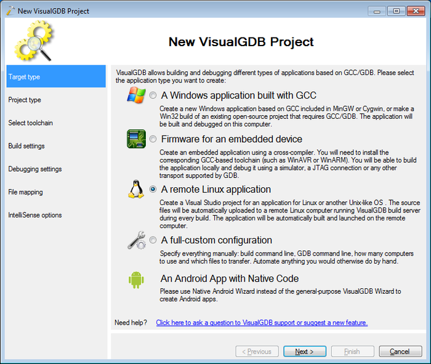Image resolution: width=431 pixels, height=364 pixels.
Task: Click the 'Need help?' label
Action: (x=131, y=323)
